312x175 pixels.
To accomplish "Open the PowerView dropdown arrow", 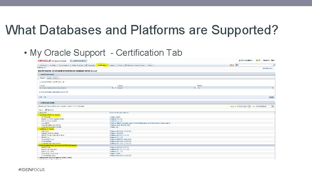I will click(86, 61).
